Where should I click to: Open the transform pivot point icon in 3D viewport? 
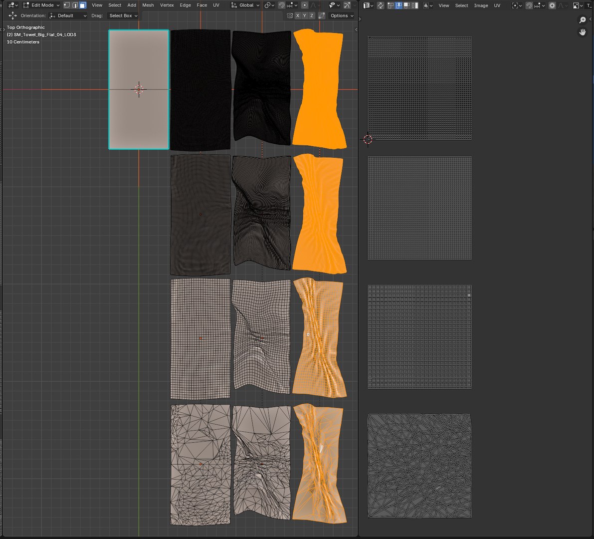[269, 5]
